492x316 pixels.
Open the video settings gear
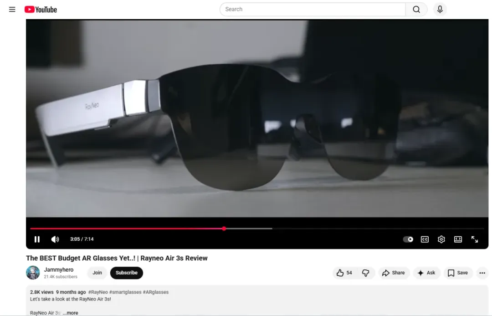tap(441, 239)
